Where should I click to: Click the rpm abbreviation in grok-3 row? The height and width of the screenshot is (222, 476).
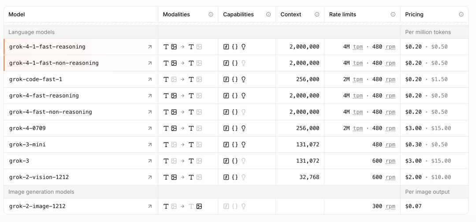[390, 161]
